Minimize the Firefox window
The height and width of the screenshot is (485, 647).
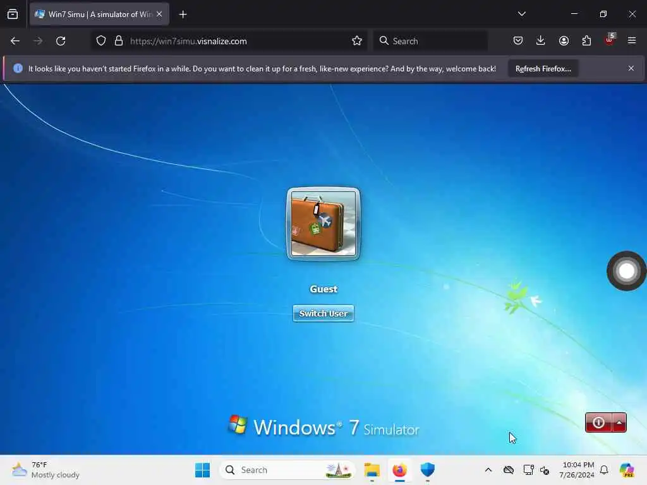(x=574, y=14)
